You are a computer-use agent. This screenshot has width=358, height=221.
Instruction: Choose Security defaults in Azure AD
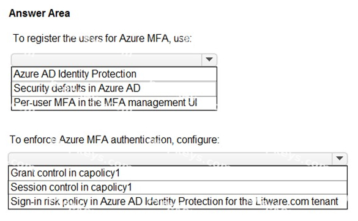114,89
